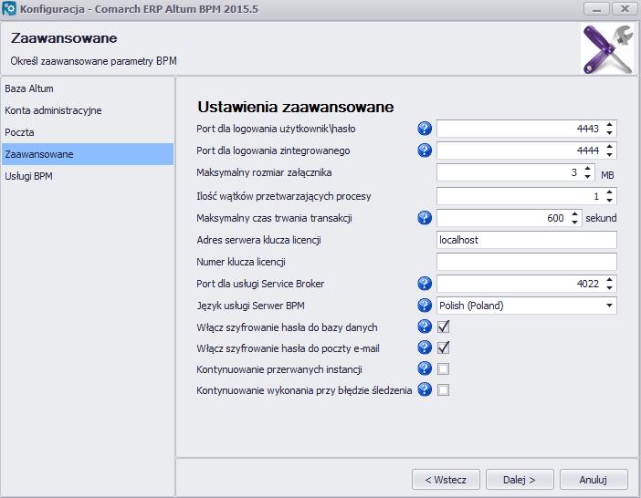Decrease Service Broker port 4022
Image resolution: width=641 pixels, height=498 pixels.
coord(609,288)
